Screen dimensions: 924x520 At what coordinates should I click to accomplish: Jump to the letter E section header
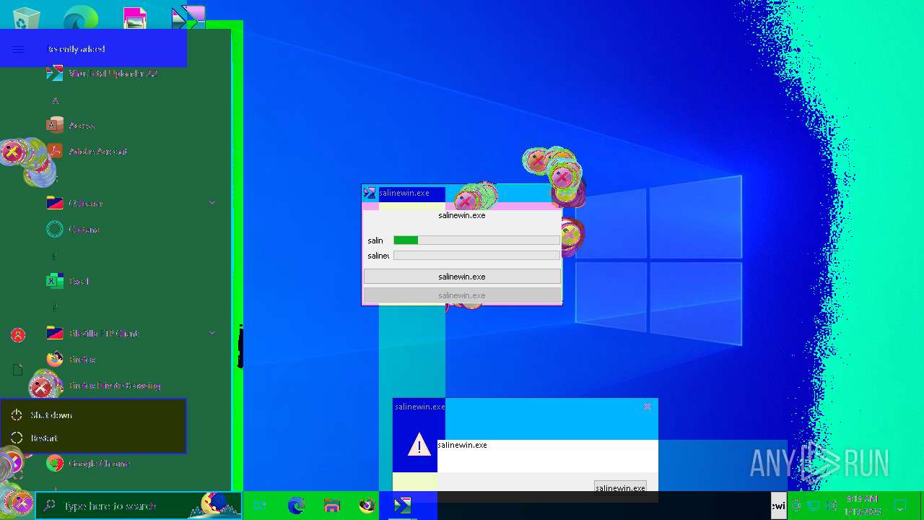pyautogui.click(x=54, y=256)
